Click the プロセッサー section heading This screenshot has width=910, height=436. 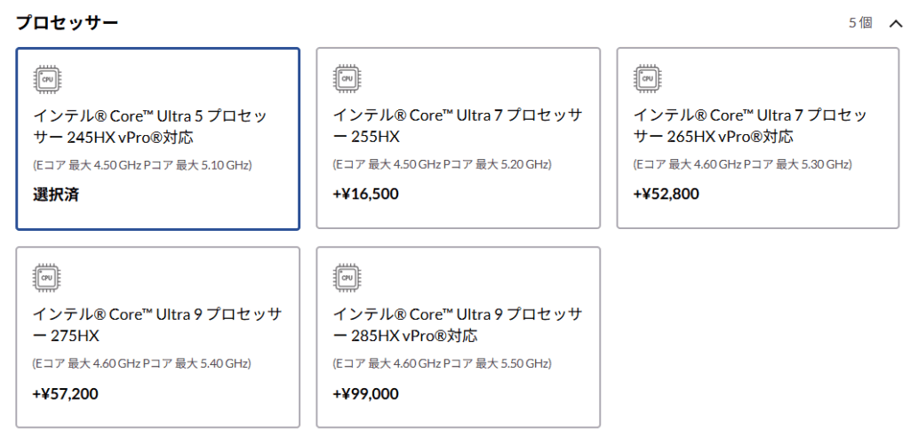point(67,23)
